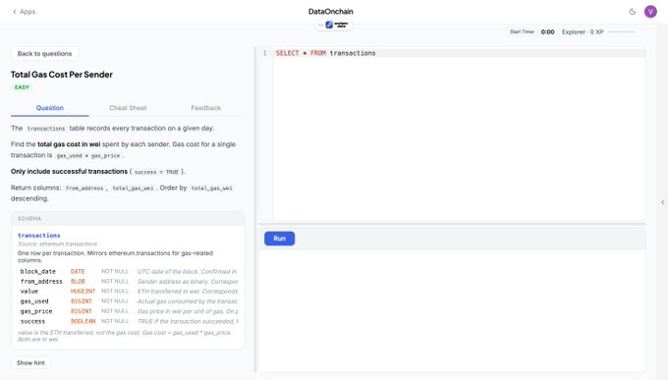668x380 pixels.
Task: Go back to Apps
Action: click(x=24, y=12)
